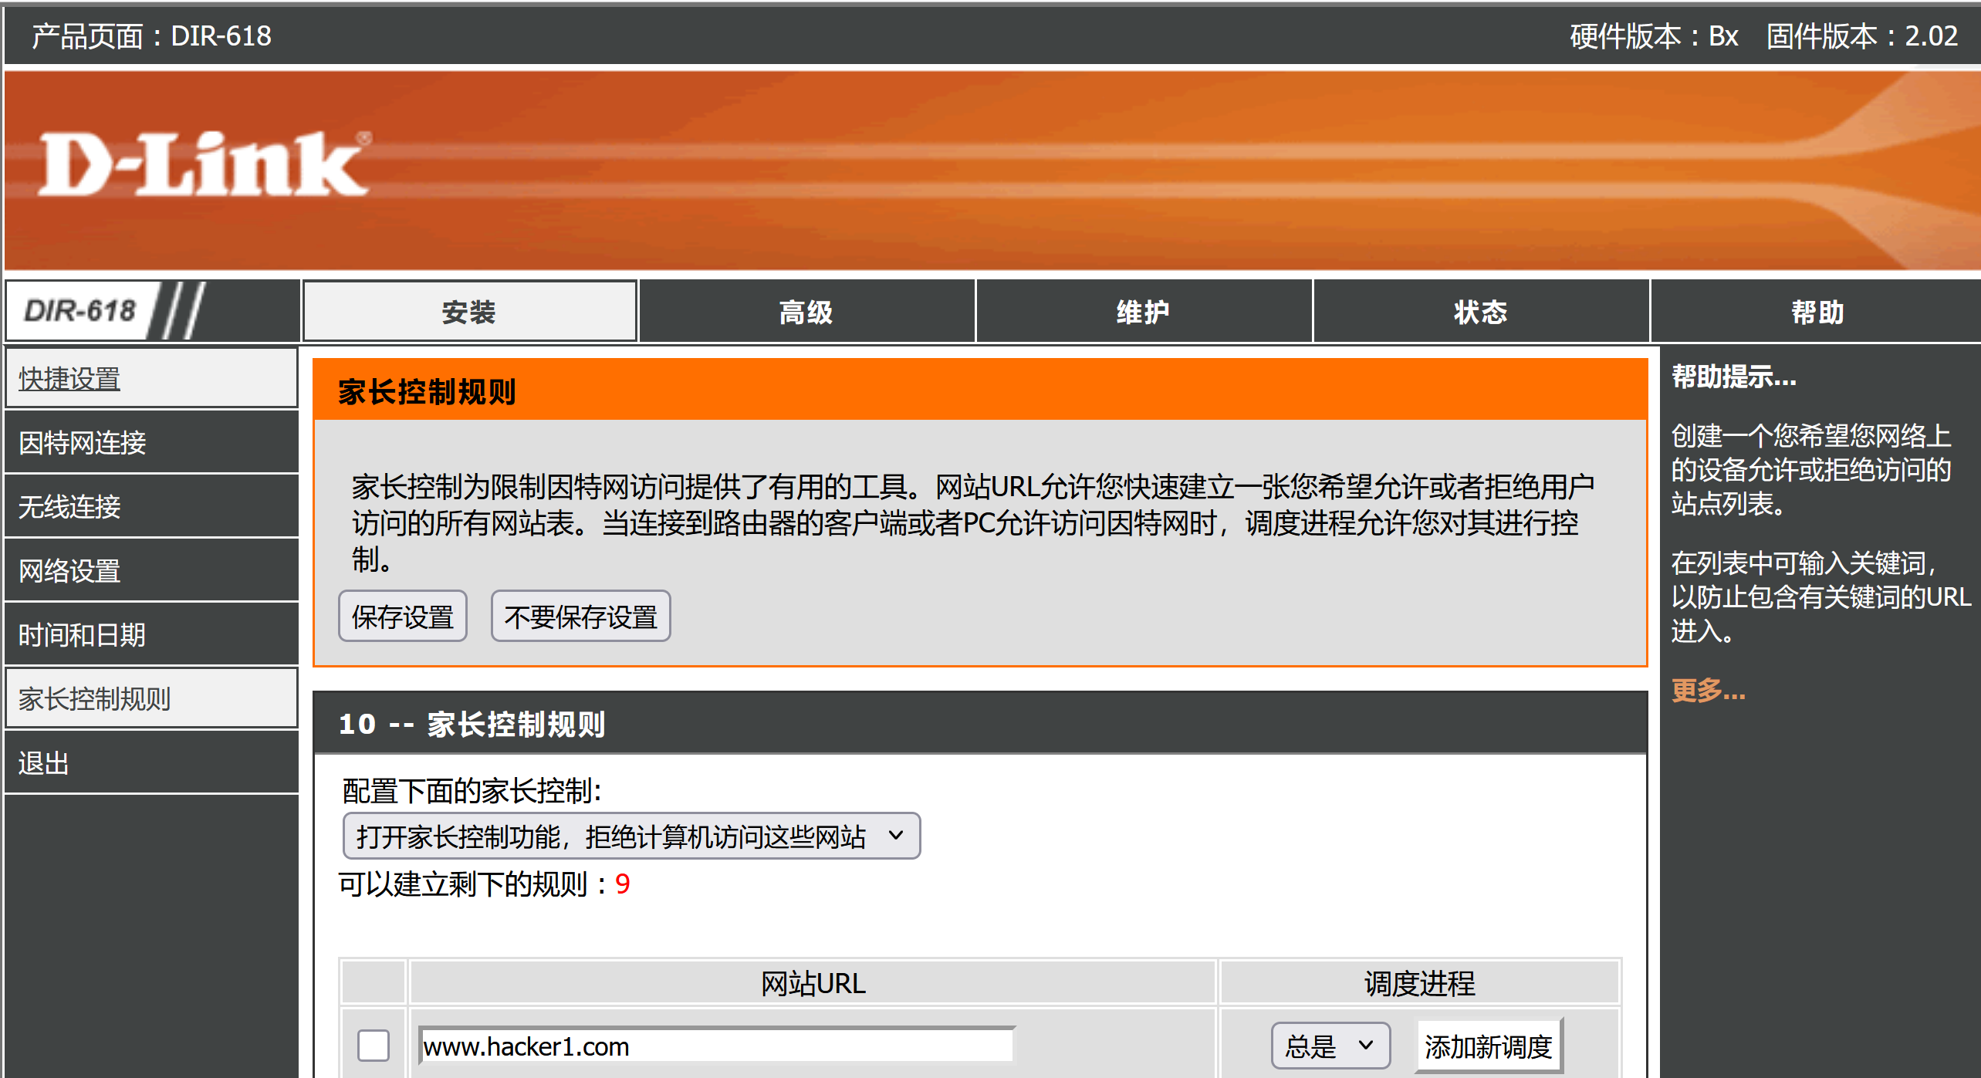
Task: Switch to the 高级 tab
Action: point(806,312)
